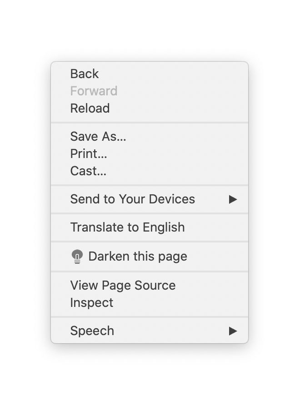Click Save As... option
The height and width of the screenshot is (395, 290).
pos(98,136)
